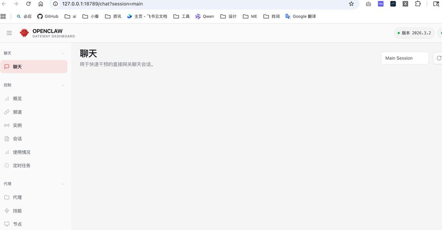
Task: Toggle the hamburger sidebar menu
Action: (x=9, y=33)
